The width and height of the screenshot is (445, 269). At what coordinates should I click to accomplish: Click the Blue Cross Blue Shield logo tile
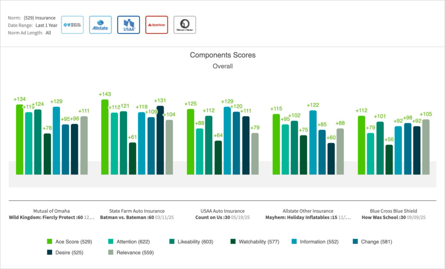click(x=72, y=25)
